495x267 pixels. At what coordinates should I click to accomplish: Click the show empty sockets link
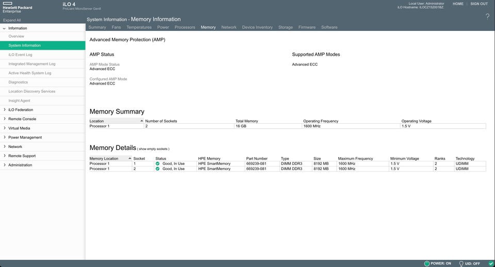tap(153, 149)
